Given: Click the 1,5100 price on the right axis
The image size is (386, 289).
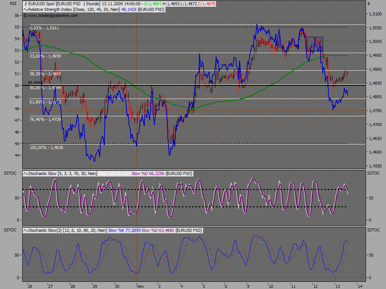Looking at the screenshot, I should [x=375, y=14].
